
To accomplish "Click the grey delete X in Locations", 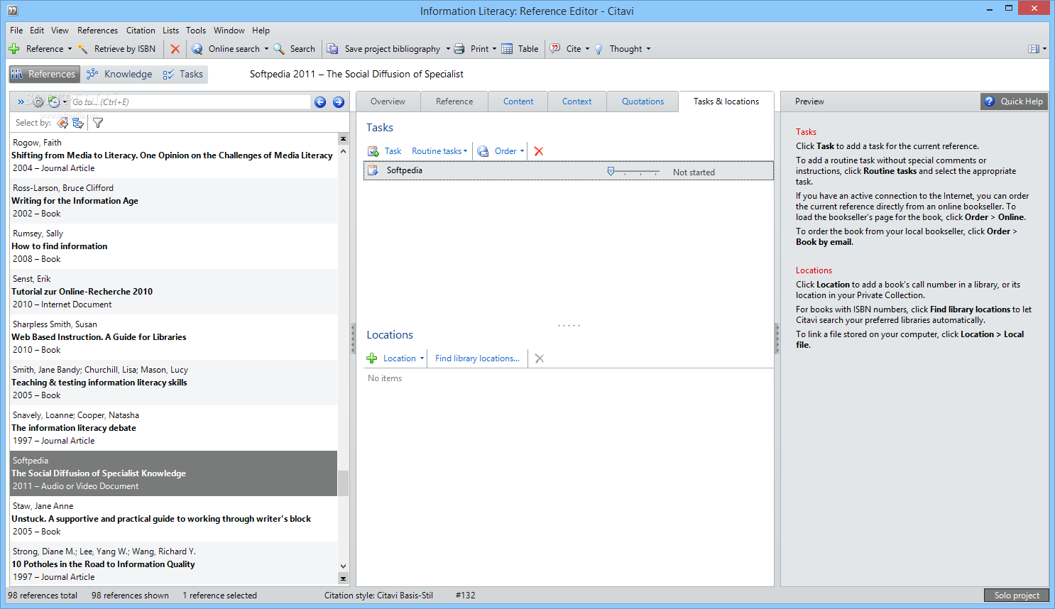I will [x=540, y=358].
